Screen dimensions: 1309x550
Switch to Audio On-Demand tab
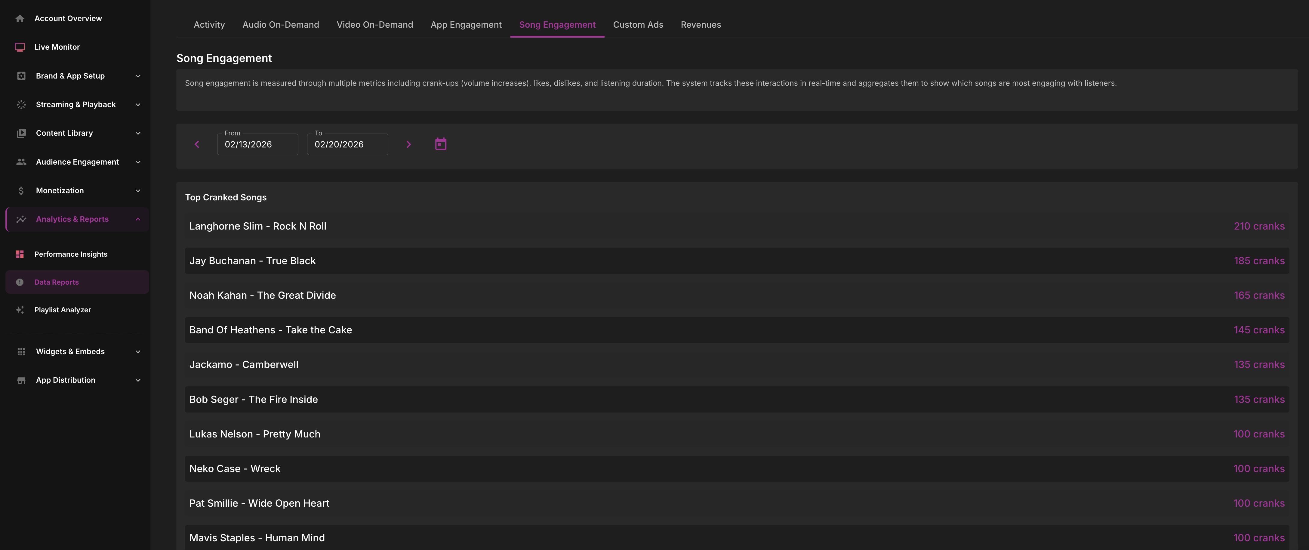(x=281, y=25)
